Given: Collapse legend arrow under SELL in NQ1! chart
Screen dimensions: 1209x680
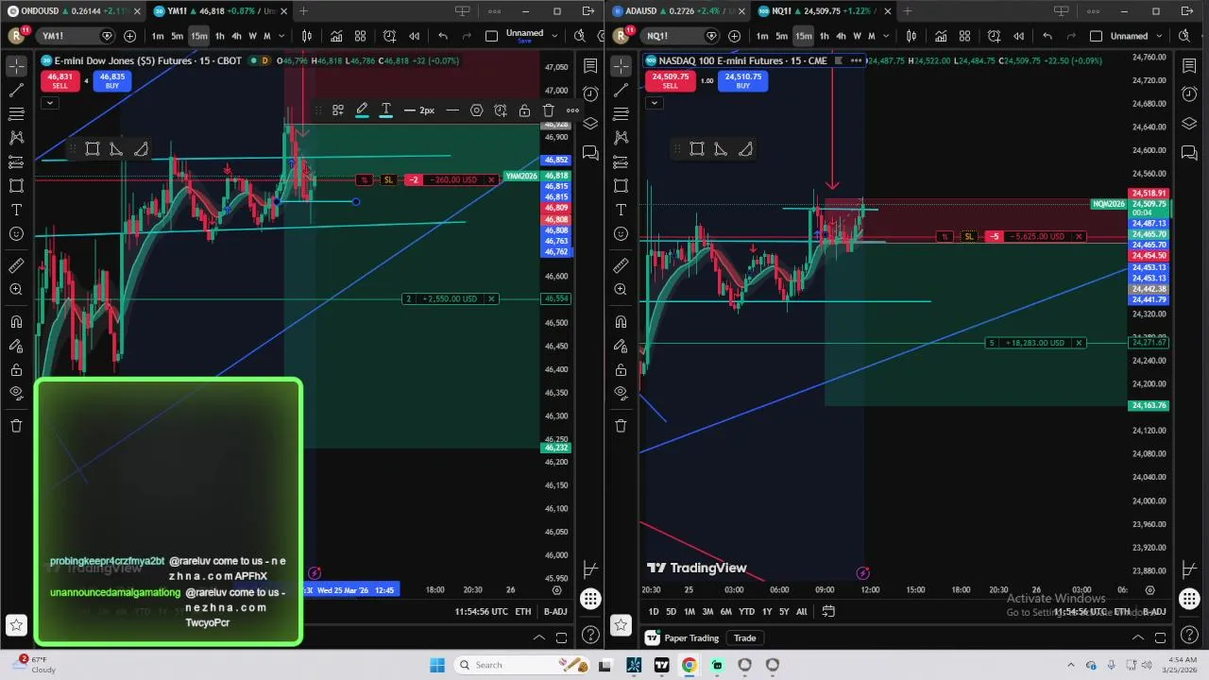Looking at the screenshot, I should pyautogui.click(x=654, y=103).
